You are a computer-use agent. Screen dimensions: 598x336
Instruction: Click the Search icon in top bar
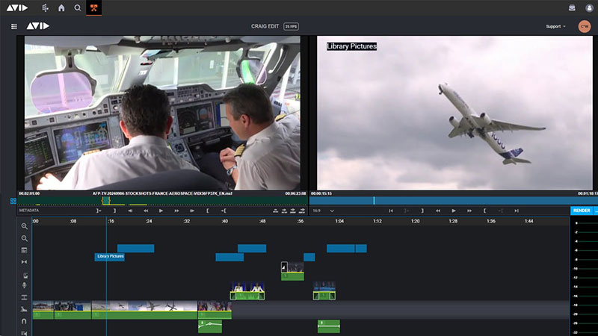tap(78, 8)
